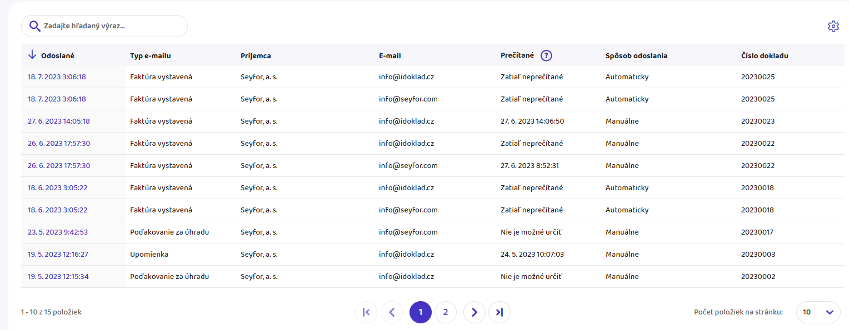Open email sent 23. 5. 2023 9:42:53
849x330 pixels.
pyautogui.click(x=57, y=232)
